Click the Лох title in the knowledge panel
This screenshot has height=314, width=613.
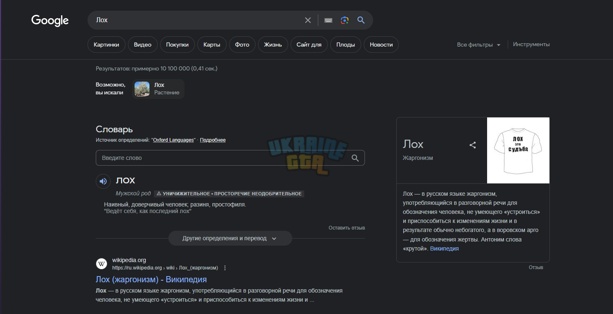pos(413,144)
